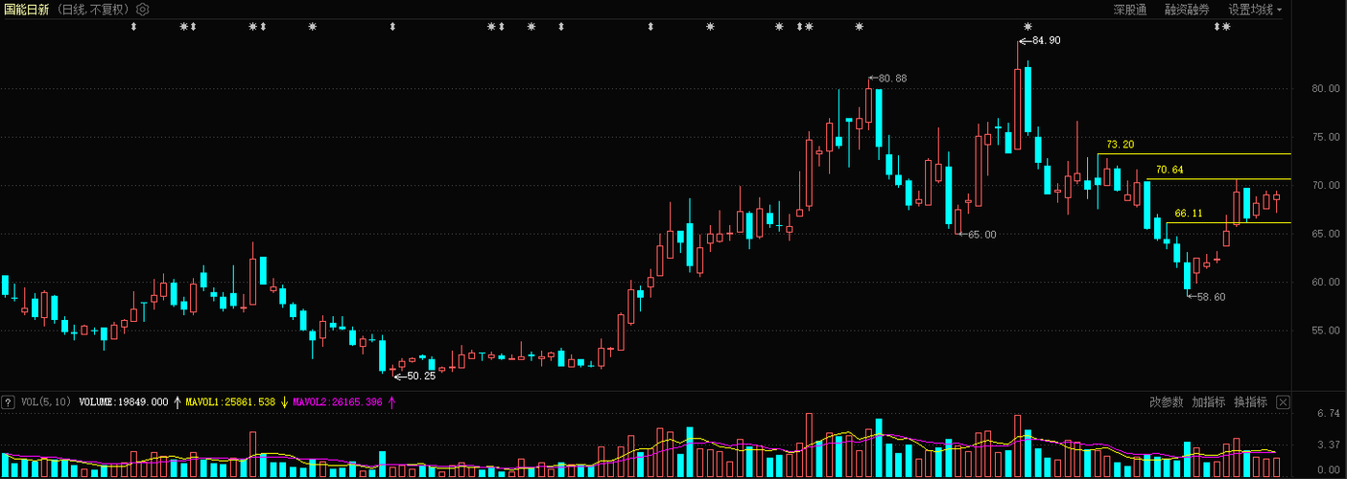Open chart settings gear beside 国能日新
Image resolution: width=1347 pixels, height=479 pixels.
(x=143, y=10)
